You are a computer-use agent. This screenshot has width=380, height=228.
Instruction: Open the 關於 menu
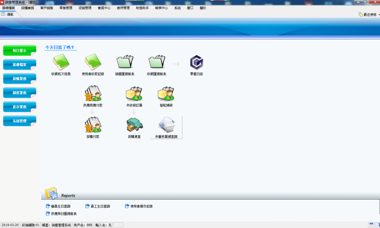[x=203, y=8]
